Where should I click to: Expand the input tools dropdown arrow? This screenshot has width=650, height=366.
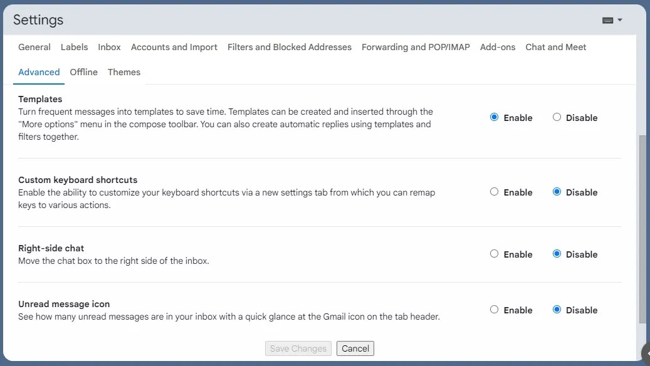620,20
